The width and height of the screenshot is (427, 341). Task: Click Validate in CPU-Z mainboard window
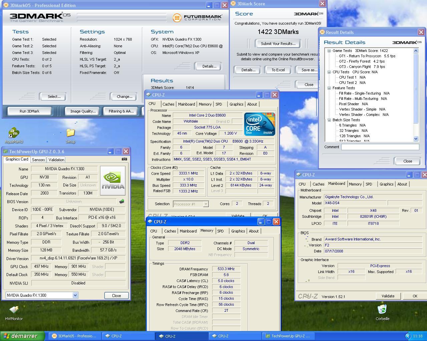[x=388, y=296]
